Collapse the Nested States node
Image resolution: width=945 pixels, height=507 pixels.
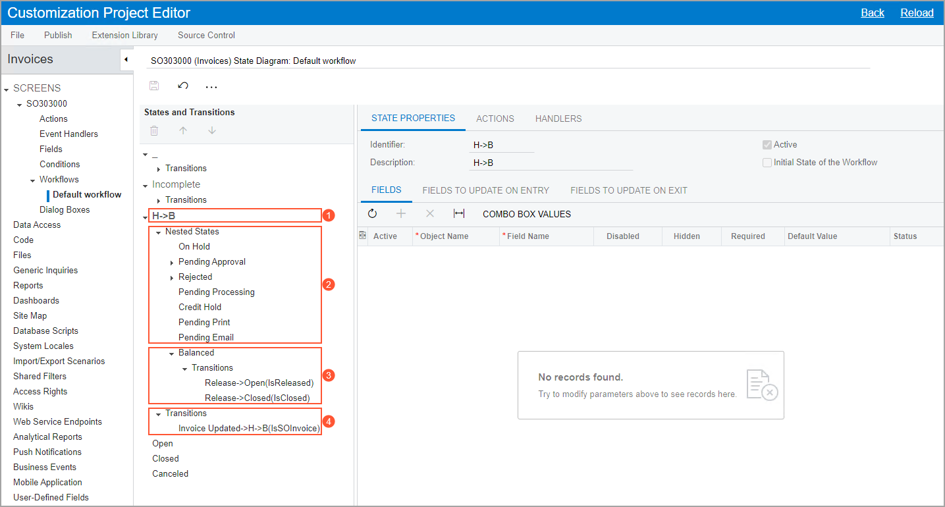click(159, 232)
